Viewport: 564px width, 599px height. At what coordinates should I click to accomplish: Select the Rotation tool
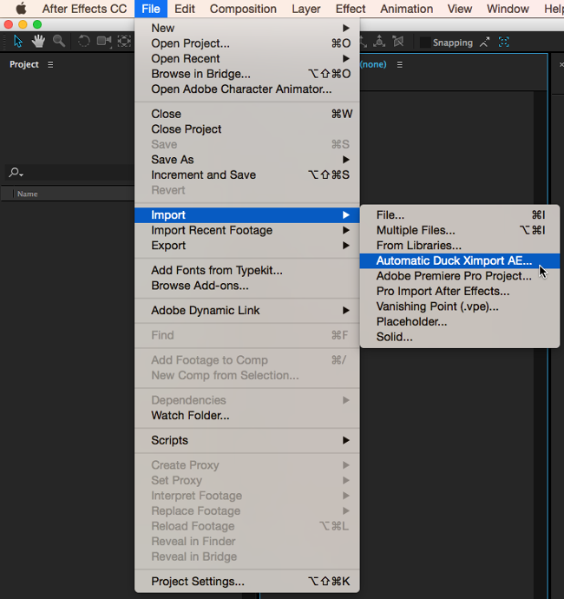pos(84,42)
